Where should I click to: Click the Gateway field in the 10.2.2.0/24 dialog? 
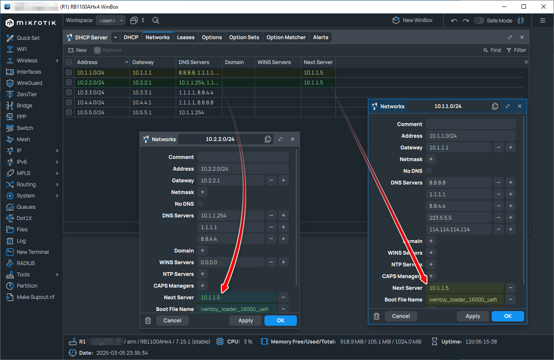coord(231,181)
